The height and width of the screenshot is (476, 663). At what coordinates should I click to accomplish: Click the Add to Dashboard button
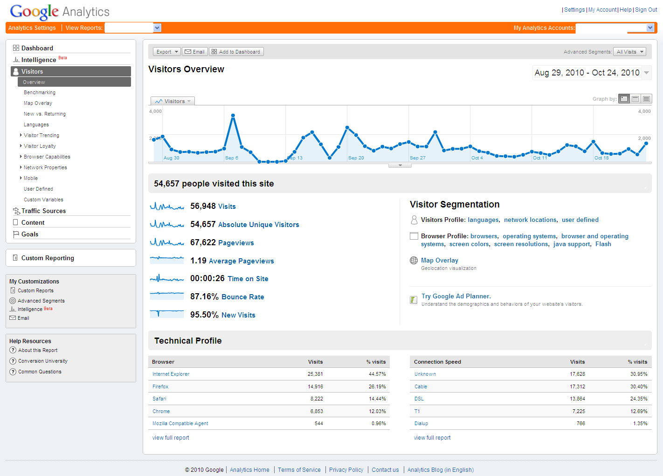(236, 52)
